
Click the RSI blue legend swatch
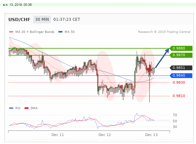coord(11,108)
